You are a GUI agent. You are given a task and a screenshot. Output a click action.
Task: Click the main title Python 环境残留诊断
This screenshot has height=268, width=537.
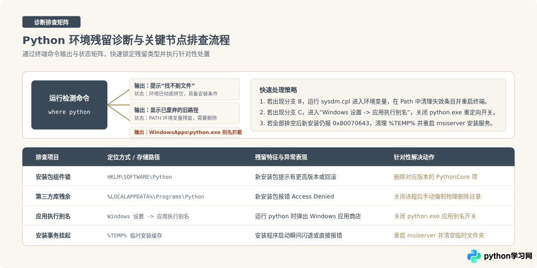[x=126, y=40]
